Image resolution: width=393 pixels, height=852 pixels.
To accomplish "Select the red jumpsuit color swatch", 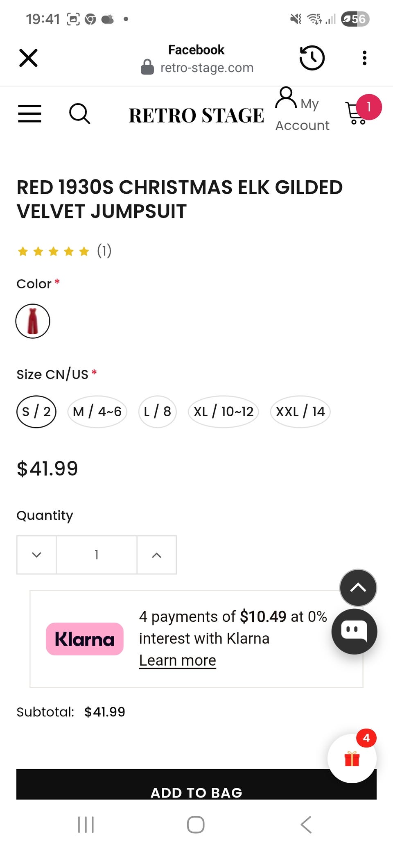I will [33, 321].
